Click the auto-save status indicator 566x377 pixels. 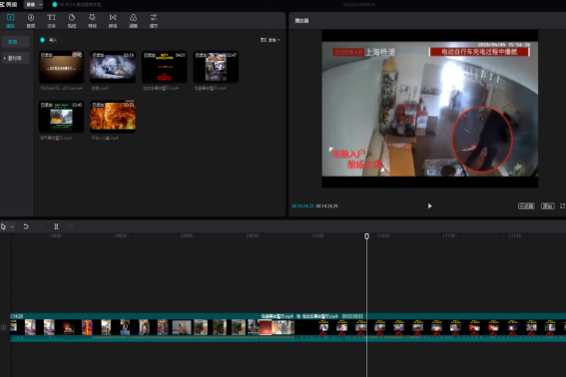[77, 4]
